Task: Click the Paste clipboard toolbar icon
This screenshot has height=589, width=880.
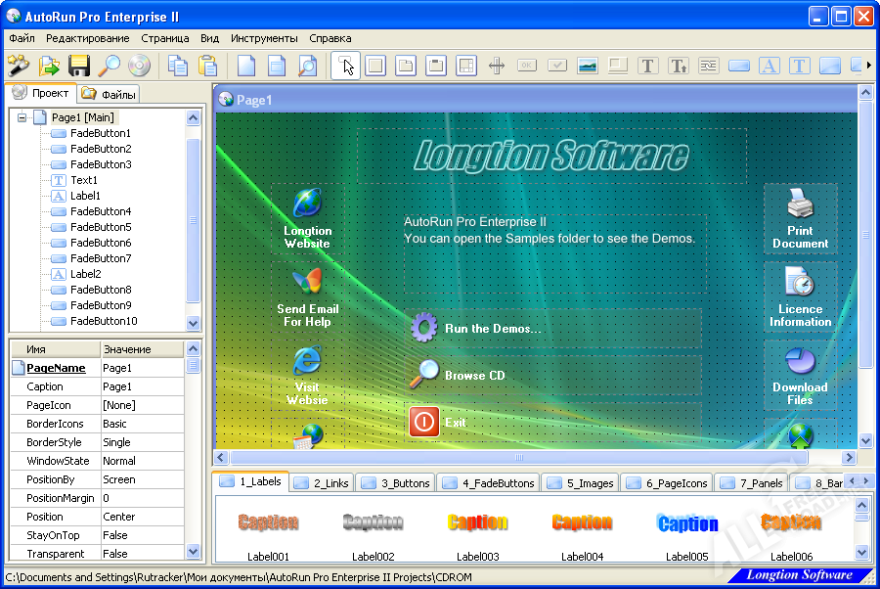Action: [x=207, y=66]
